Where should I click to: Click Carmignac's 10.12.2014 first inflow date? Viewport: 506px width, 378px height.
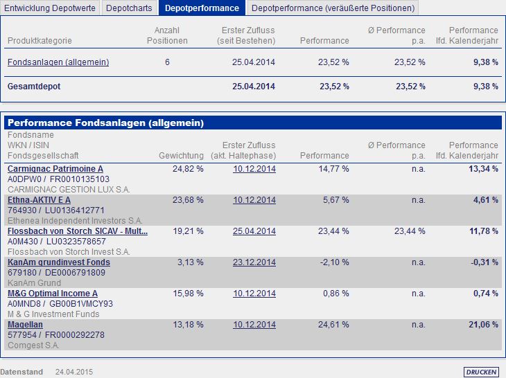(x=254, y=168)
